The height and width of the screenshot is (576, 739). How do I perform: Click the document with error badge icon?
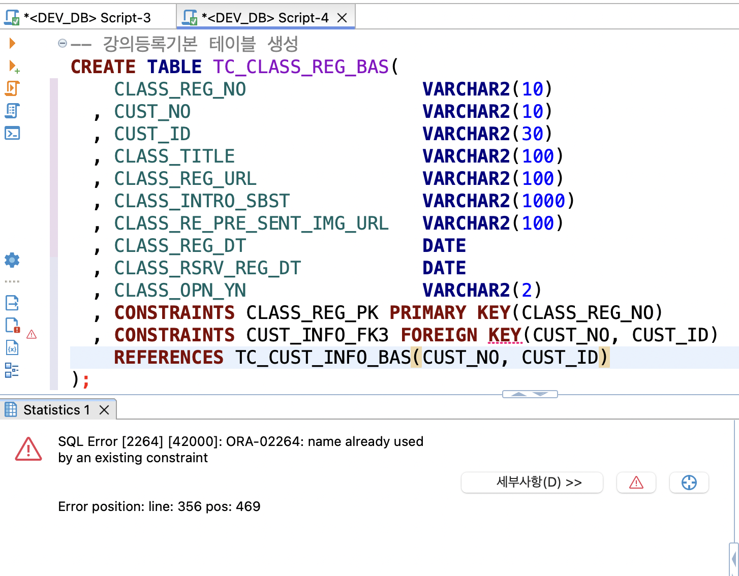pyautogui.click(x=12, y=326)
